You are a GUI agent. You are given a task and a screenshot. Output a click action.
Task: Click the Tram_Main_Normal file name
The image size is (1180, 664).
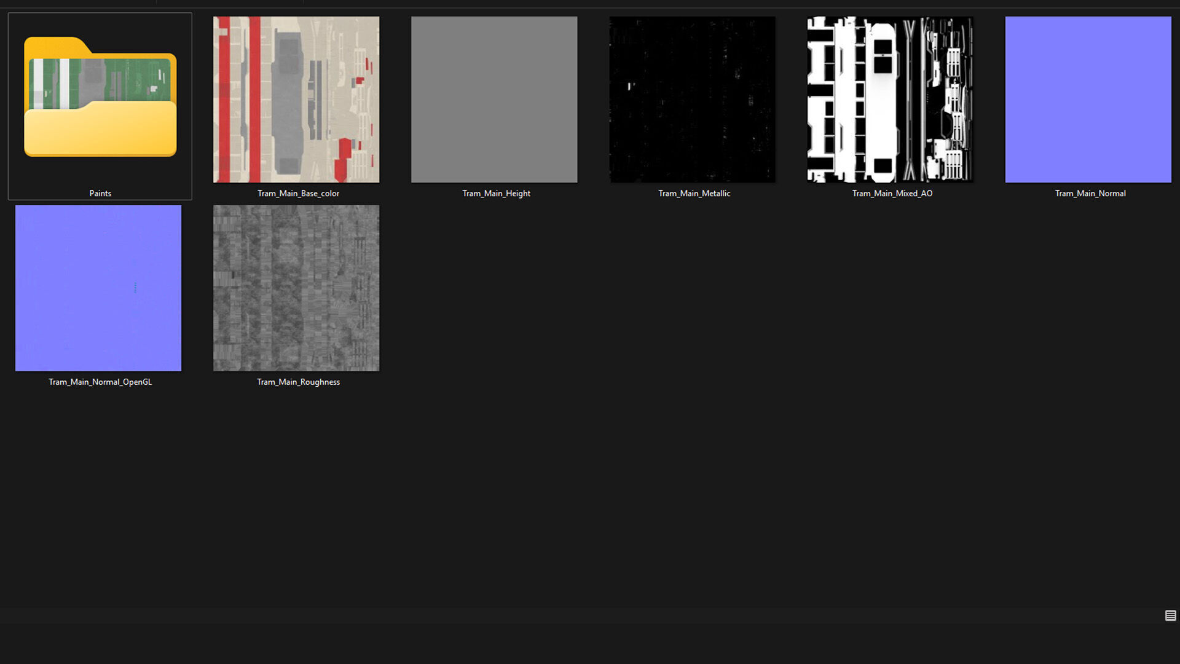pos(1090,193)
